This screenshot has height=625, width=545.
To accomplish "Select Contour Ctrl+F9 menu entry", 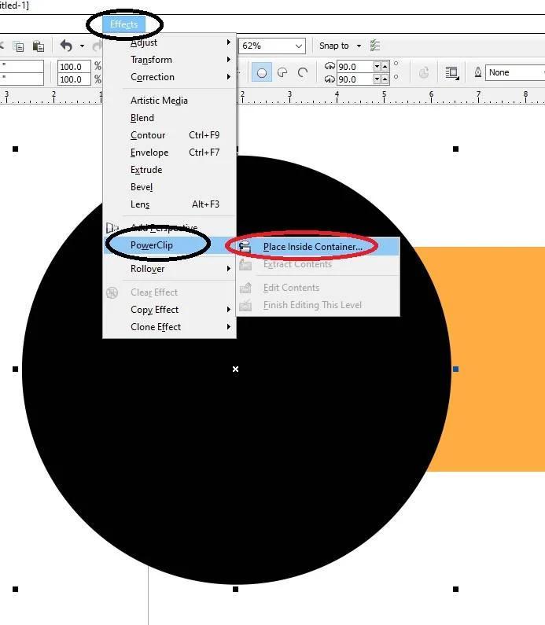I will point(170,135).
